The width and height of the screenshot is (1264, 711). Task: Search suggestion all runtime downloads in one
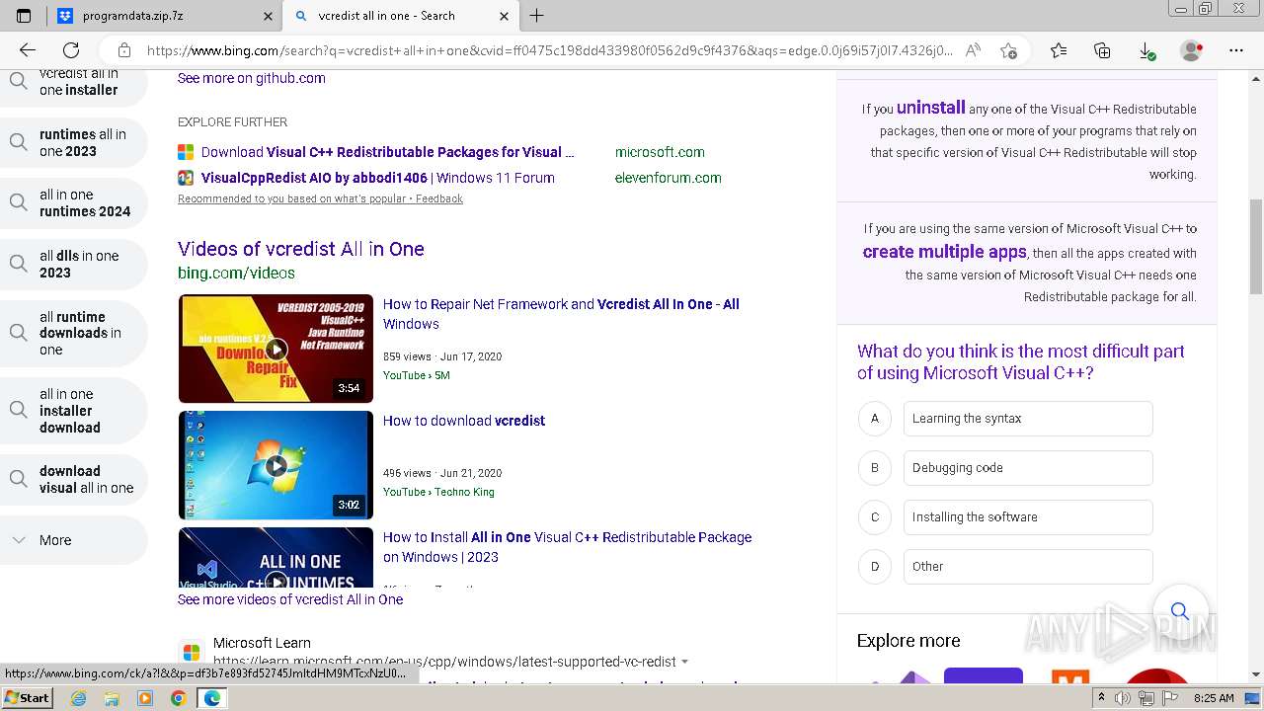pos(74,333)
